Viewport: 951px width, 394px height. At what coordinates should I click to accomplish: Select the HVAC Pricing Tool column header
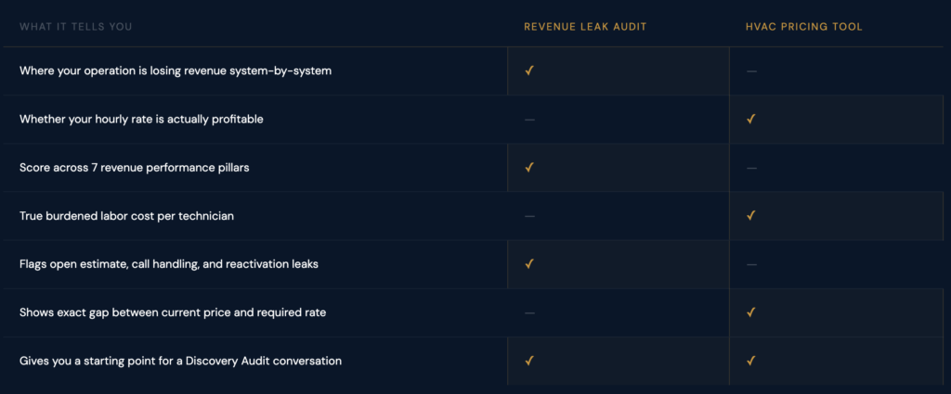(x=804, y=27)
